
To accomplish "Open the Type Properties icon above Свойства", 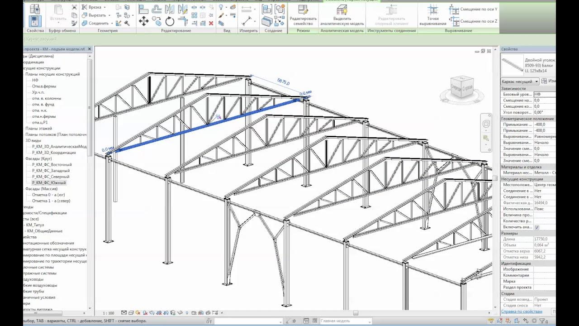I will [x=35, y=9].
